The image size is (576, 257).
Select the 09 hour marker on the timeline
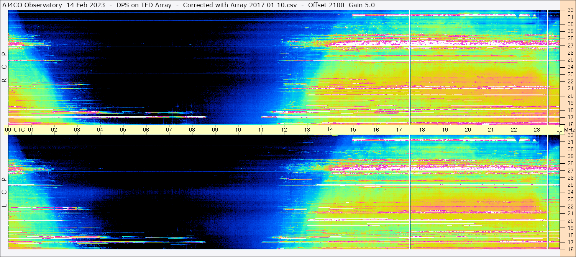click(215, 130)
